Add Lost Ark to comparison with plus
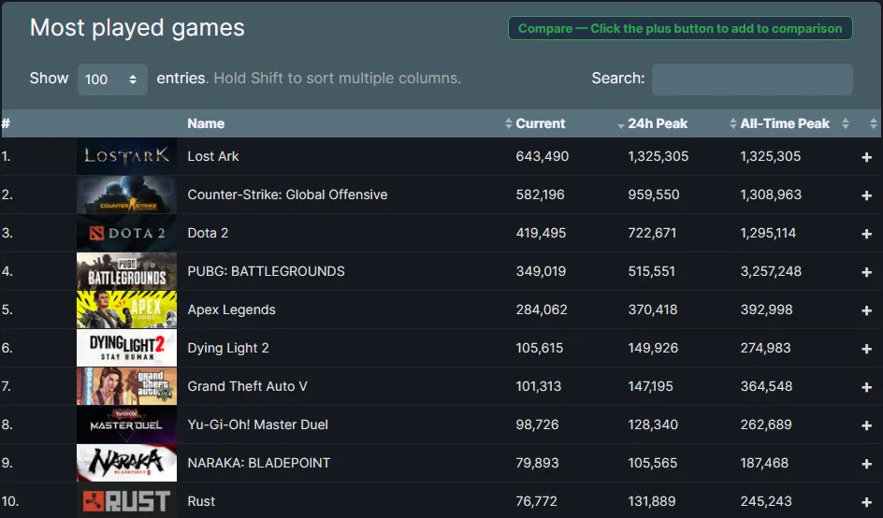Image resolution: width=883 pixels, height=518 pixels. pyautogui.click(x=867, y=157)
